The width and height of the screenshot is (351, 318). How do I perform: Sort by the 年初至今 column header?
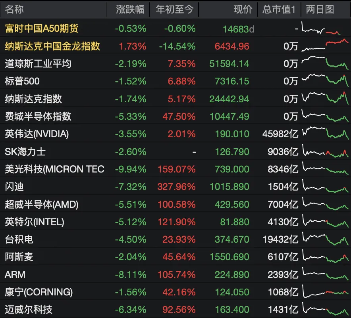tap(174, 10)
